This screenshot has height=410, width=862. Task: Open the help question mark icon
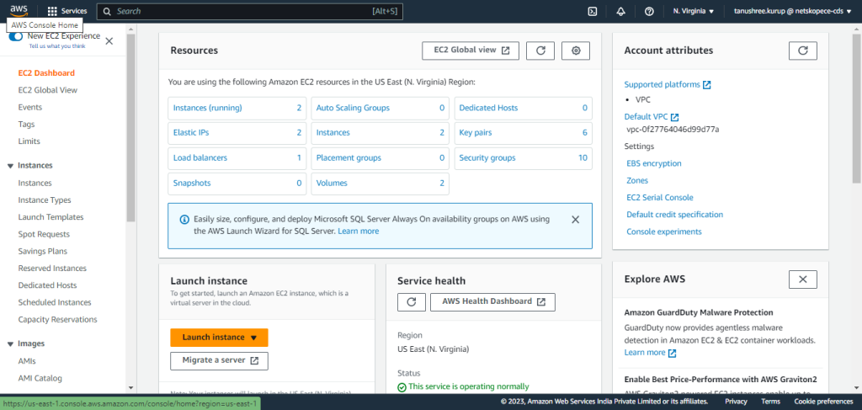[x=649, y=11]
